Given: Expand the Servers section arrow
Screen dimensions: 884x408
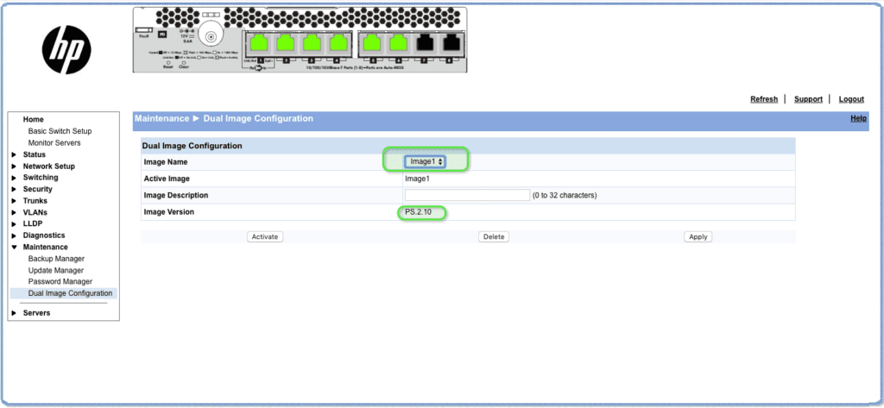Looking at the screenshot, I should coord(14,313).
